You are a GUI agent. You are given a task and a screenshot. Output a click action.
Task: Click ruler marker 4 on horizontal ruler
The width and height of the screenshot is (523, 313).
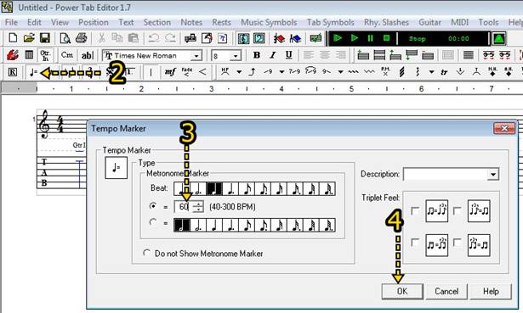(281, 89)
